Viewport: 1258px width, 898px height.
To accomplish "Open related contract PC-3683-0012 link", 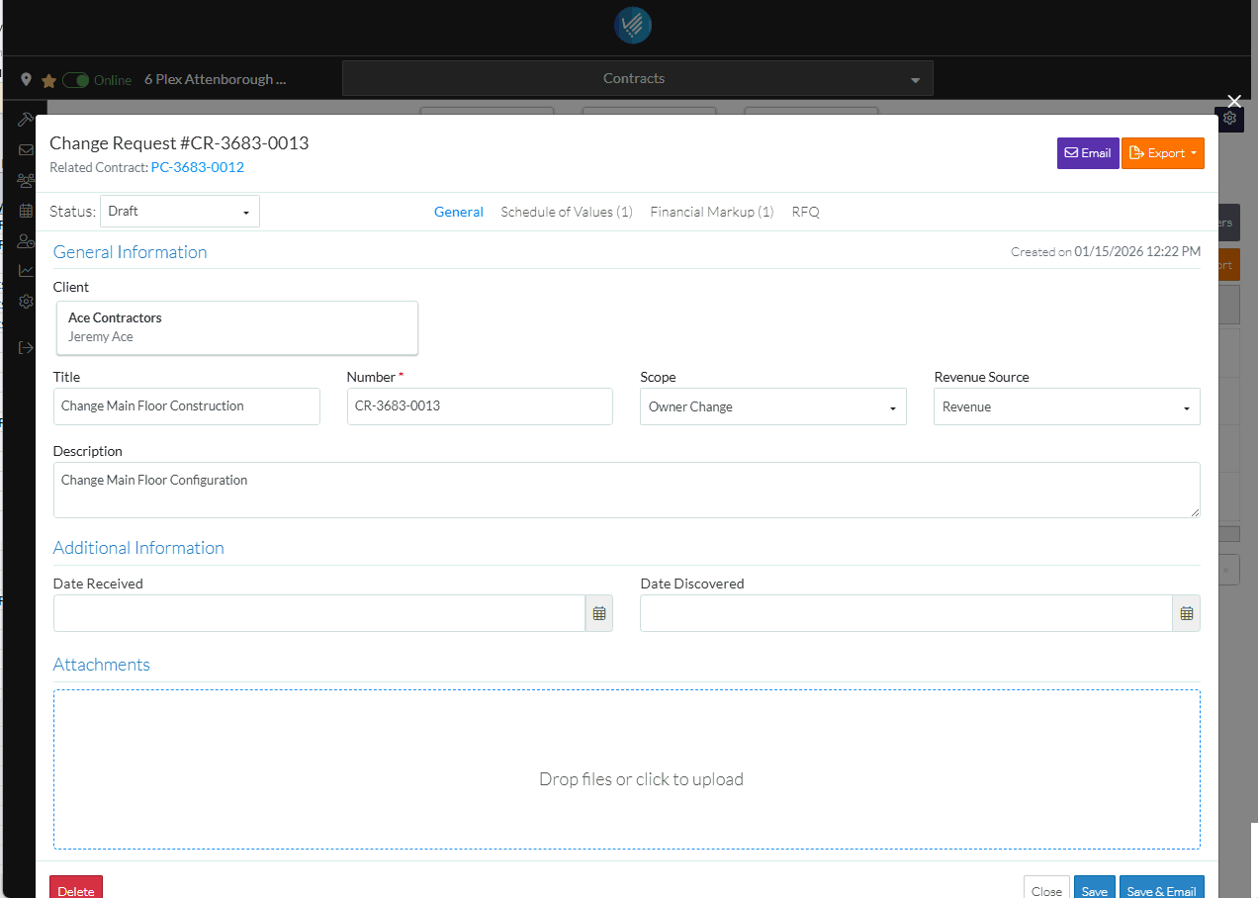I will (x=197, y=167).
